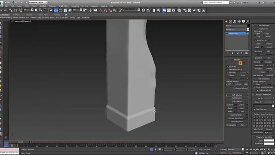275x155 pixels.
Task: Click the Align tool icon
Action: click(x=148, y=10)
